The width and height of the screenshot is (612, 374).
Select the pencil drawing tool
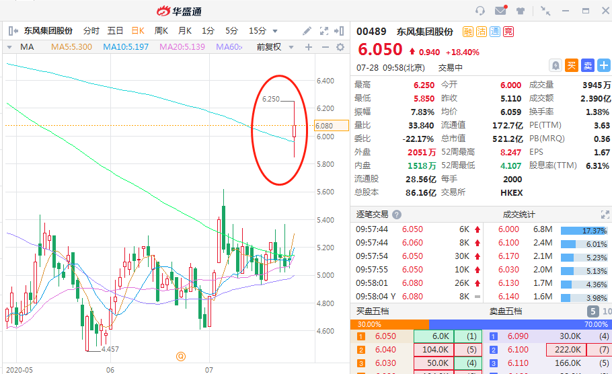(307, 31)
